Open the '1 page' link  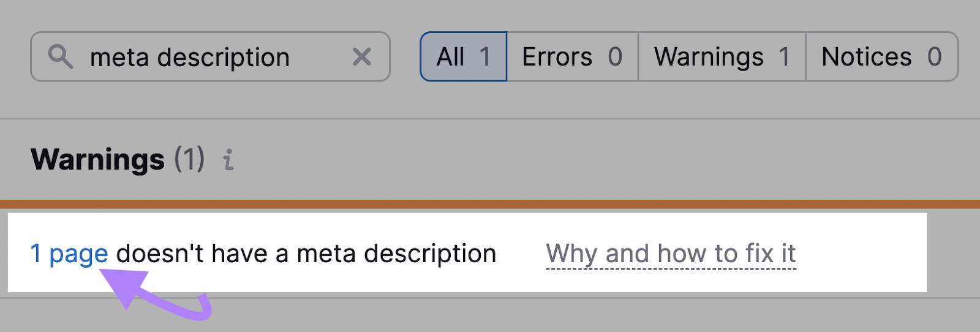pos(69,254)
